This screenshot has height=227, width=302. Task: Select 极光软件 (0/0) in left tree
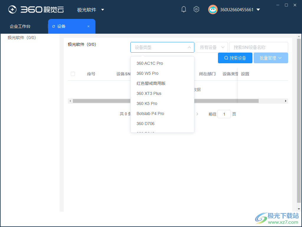coord(22,38)
